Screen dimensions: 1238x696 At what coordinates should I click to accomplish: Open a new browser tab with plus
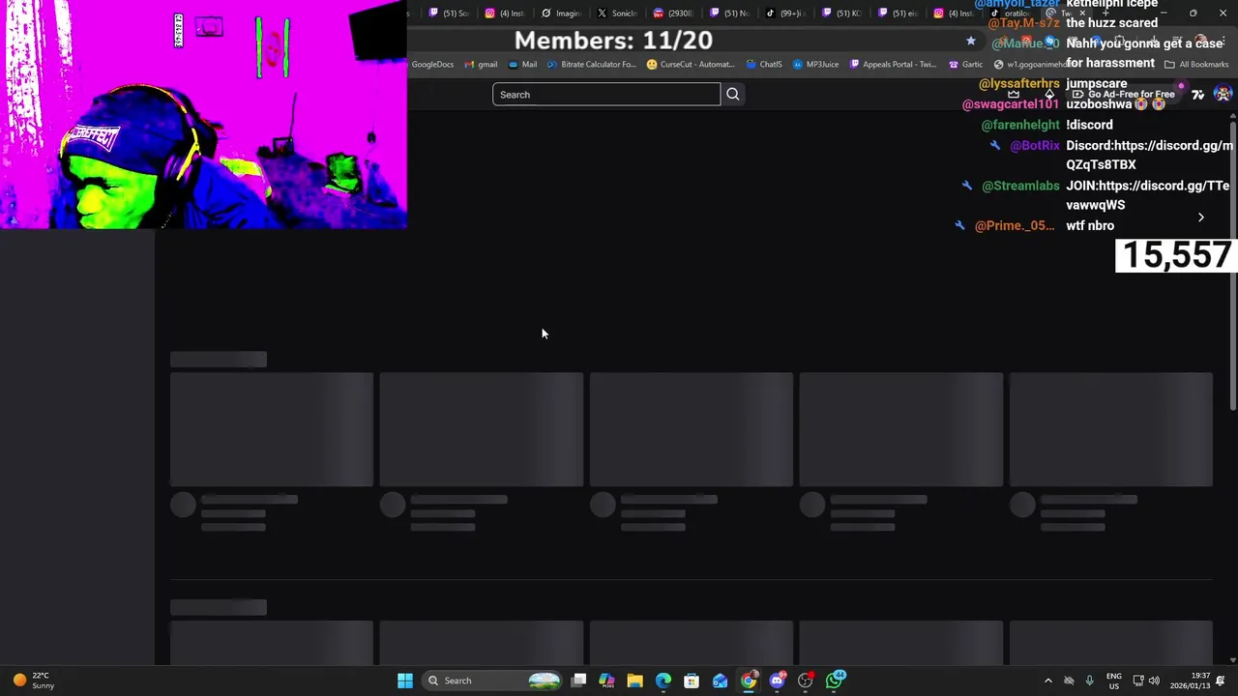click(1105, 14)
